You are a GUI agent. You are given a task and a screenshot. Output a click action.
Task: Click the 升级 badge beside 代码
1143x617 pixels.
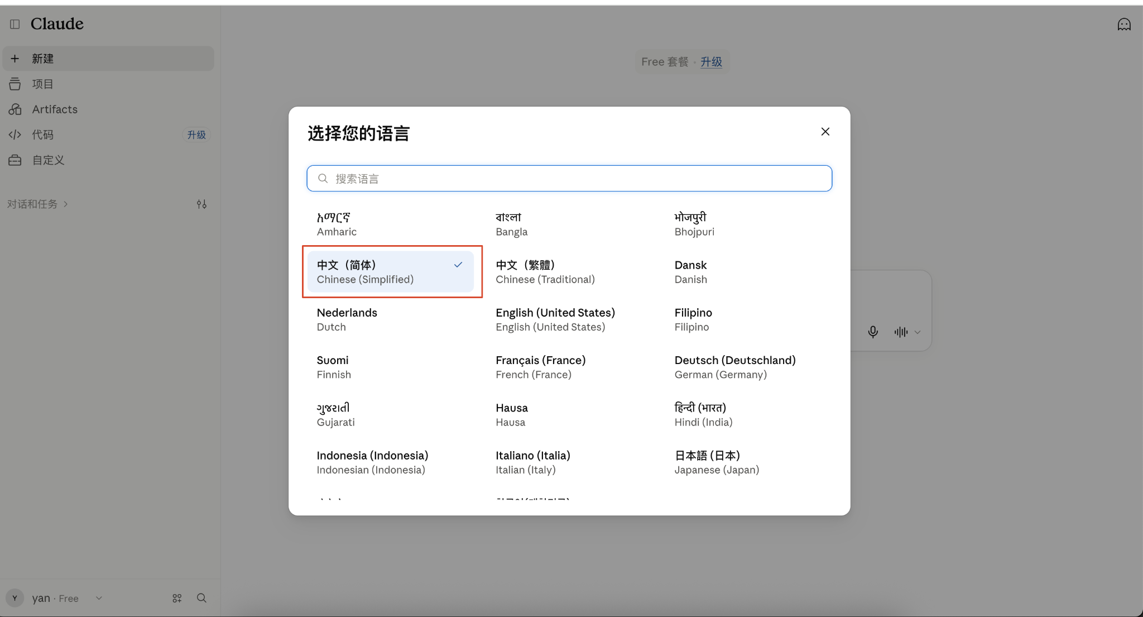pyautogui.click(x=196, y=135)
